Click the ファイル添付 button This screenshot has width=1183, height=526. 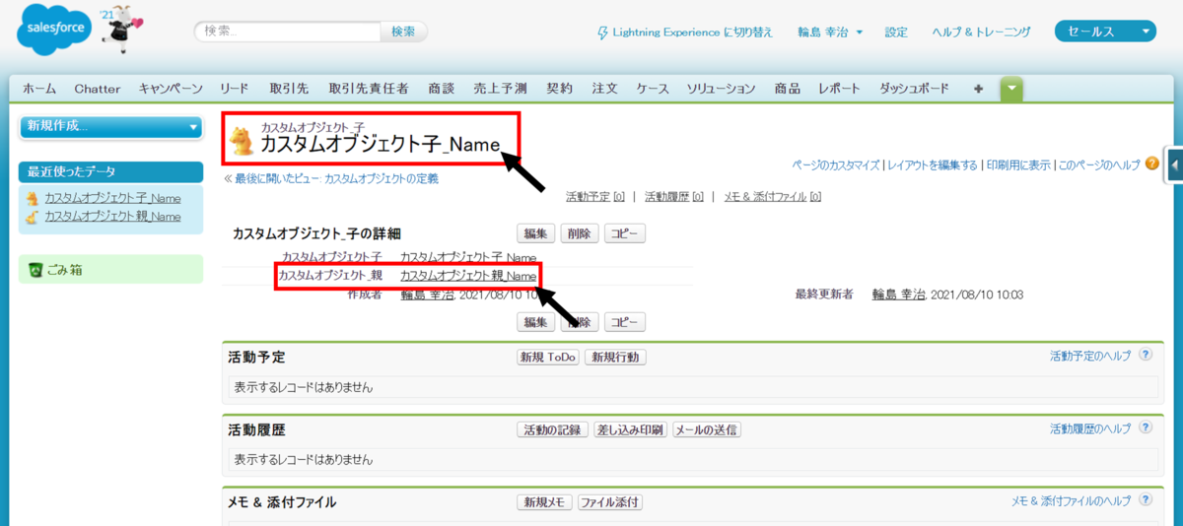(610, 502)
